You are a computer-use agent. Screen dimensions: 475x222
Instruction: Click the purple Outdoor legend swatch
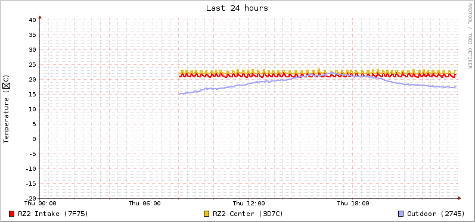pyautogui.click(x=401, y=214)
